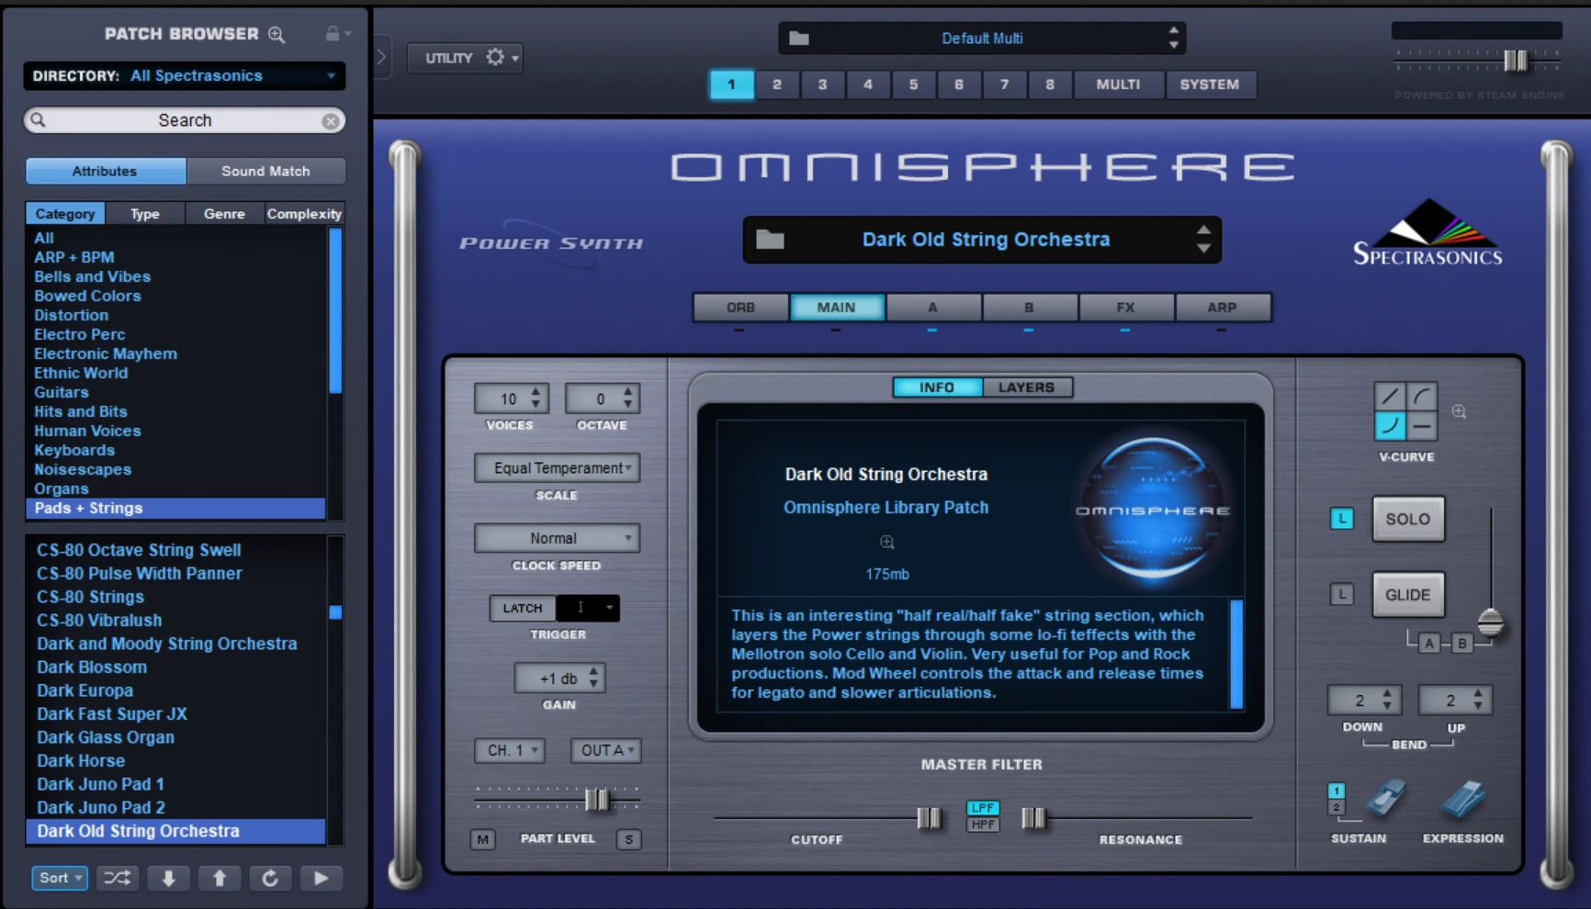Step Default Multi preset arrows

point(1173,38)
